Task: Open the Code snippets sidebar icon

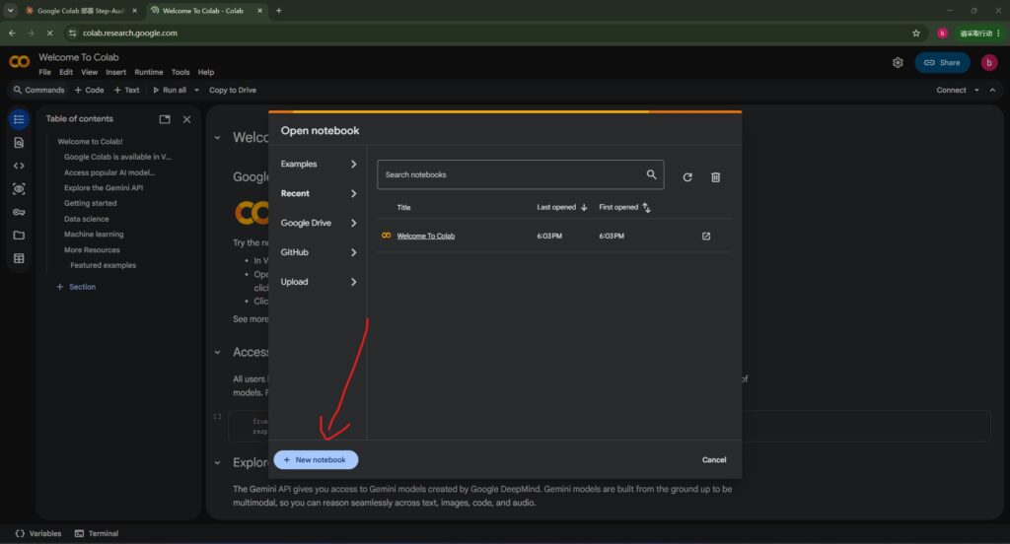Action: click(x=19, y=166)
